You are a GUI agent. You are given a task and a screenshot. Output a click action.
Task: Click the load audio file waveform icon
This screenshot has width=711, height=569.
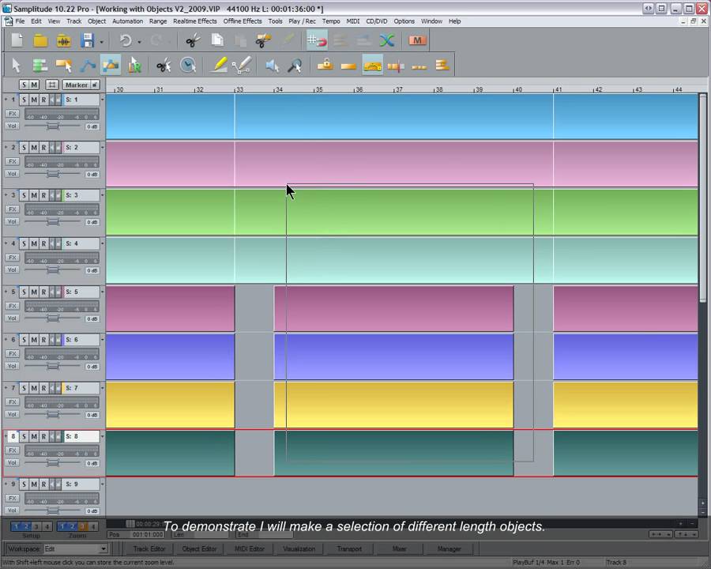pyautogui.click(x=64, y=41)
